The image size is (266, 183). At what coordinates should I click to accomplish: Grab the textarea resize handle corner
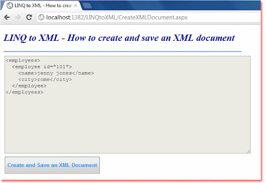(x=249, y=151)
